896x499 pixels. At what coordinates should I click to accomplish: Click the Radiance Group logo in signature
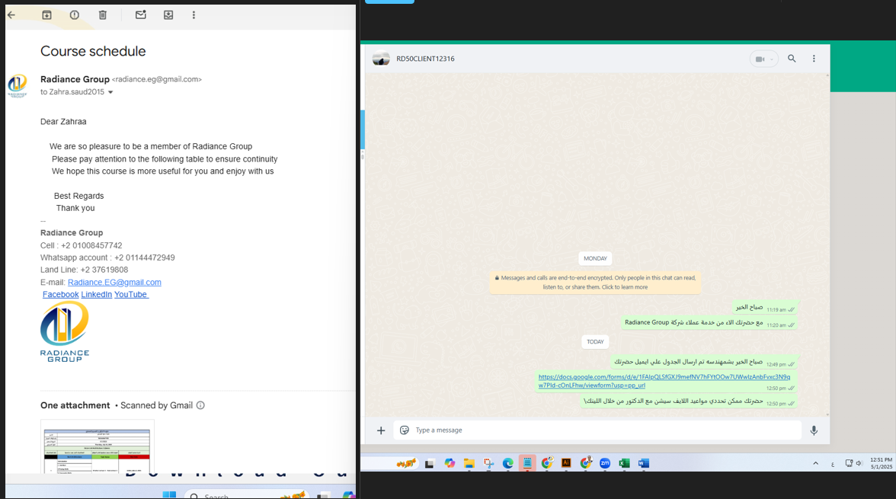pos(65,331)
